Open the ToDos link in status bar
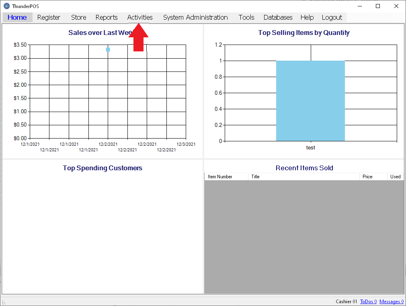The height and width of the screenshot is (306, 406). pyautogui.click(x=368, y=302)
